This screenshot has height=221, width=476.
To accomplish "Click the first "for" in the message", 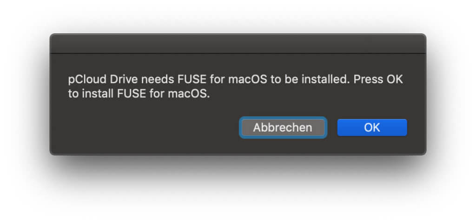I will tap(217, 80).
